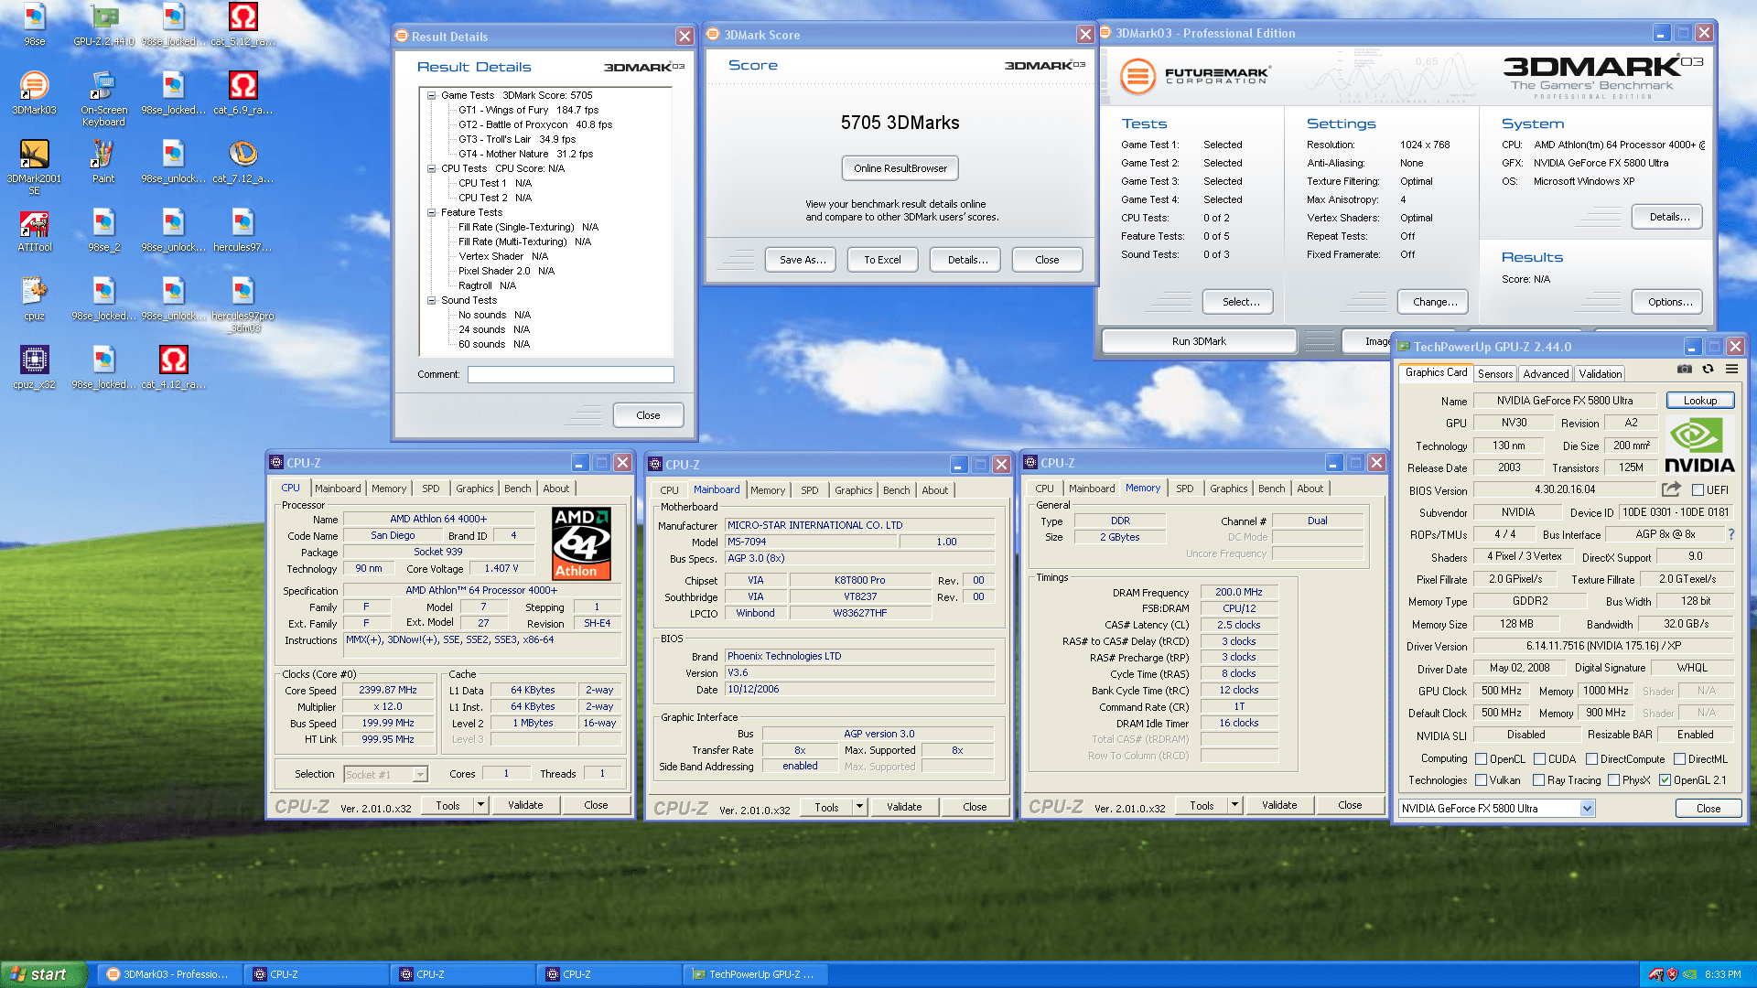Click the NVIDIA logo in GPU-Z
Image resolution: width=1757 pixels, height=988 pixels.
(1699, 446)
